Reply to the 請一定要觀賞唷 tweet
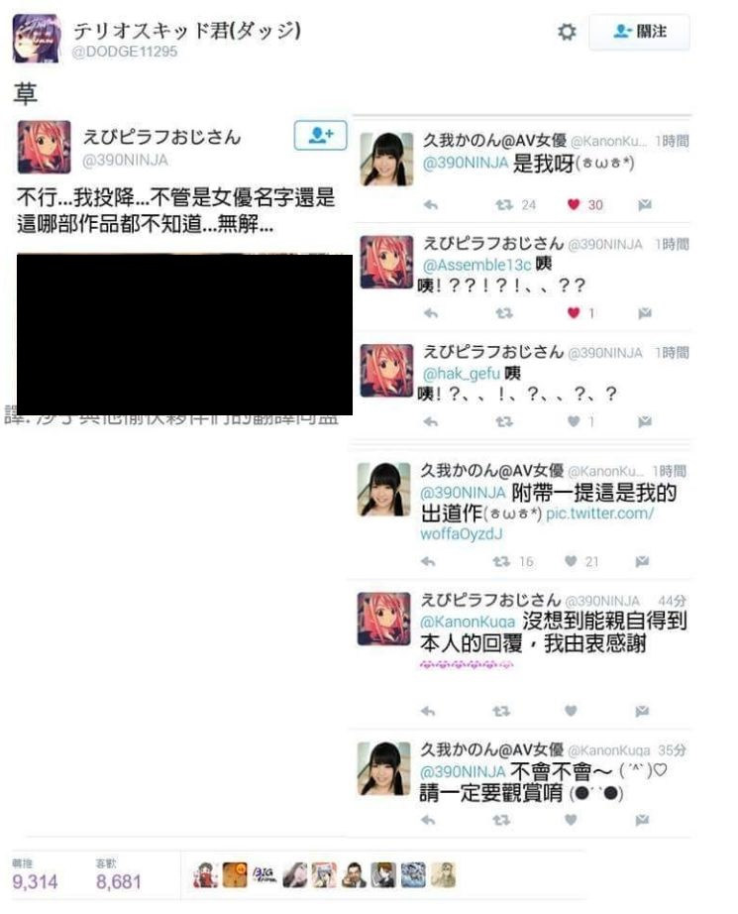The height and width of the screenshot is (914, 738). [x=428, y=820]
